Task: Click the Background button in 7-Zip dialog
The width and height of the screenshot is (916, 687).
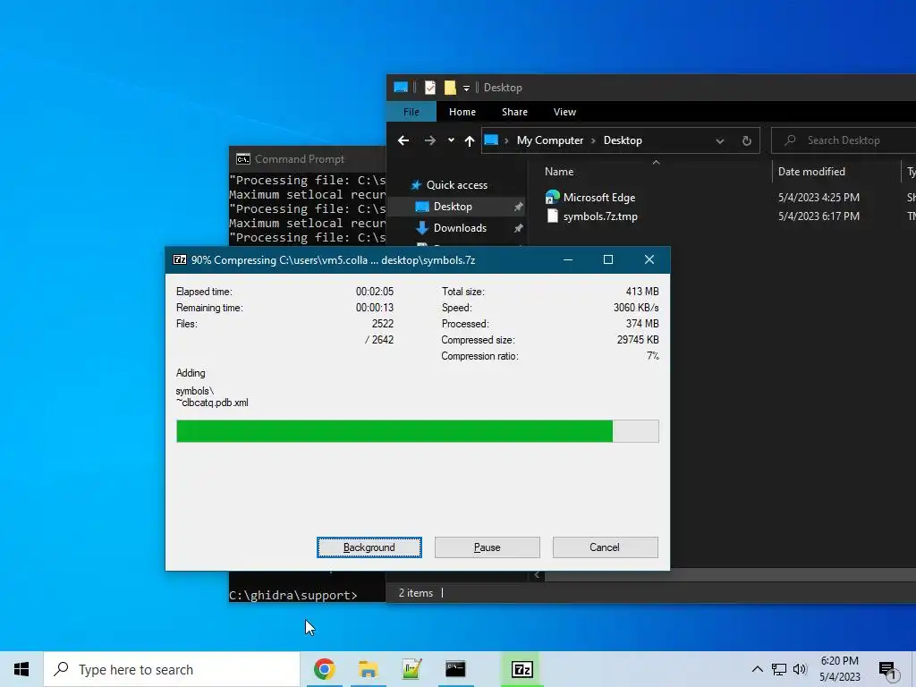Action: coord(369,547)
